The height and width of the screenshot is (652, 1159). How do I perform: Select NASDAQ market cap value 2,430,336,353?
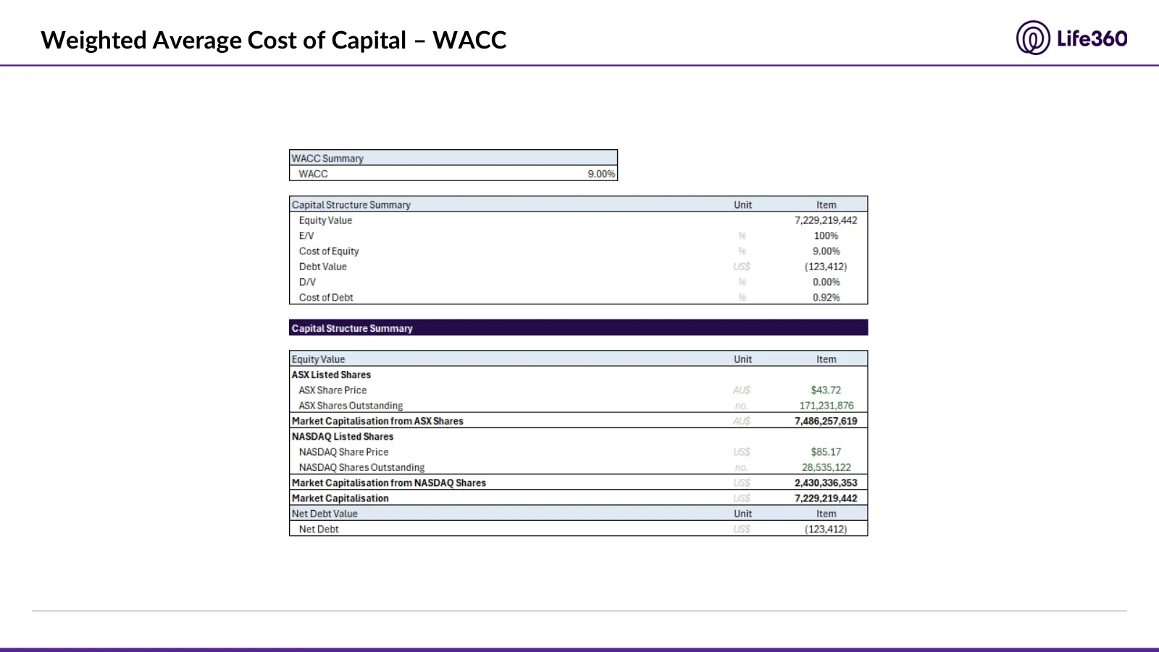pos(826,482)
